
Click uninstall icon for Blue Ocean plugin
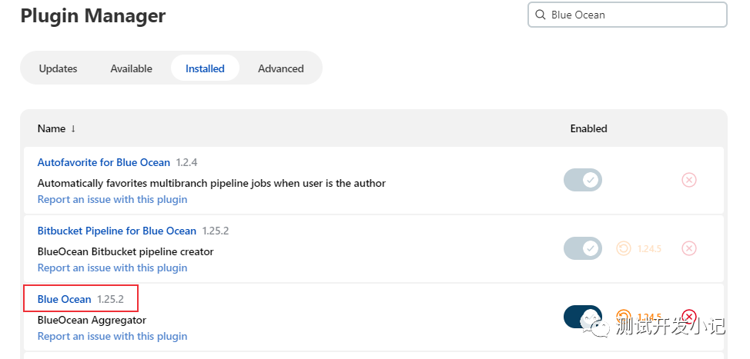689,317
